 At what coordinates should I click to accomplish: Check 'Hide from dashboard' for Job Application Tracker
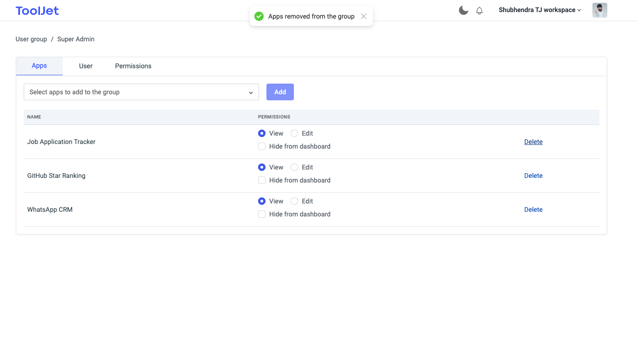pos(262,146)
